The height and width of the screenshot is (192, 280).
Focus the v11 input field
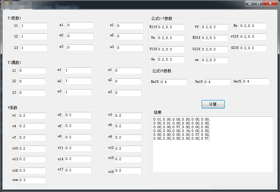pos(78,148)
